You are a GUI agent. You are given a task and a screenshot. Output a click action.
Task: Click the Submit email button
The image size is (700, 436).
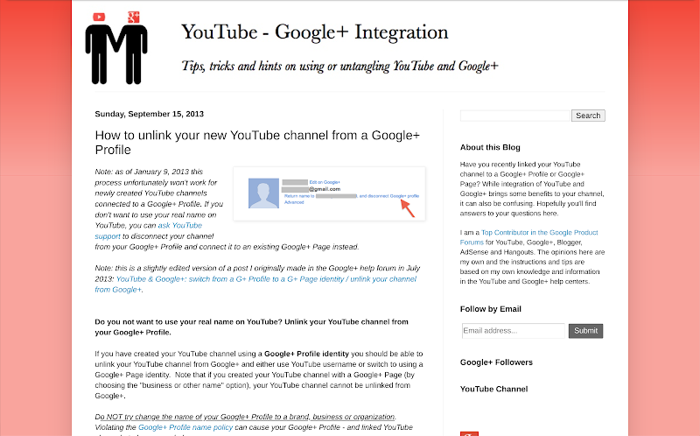tap(585, 331)
